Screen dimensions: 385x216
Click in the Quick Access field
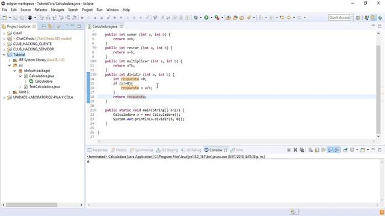point(339,17)
